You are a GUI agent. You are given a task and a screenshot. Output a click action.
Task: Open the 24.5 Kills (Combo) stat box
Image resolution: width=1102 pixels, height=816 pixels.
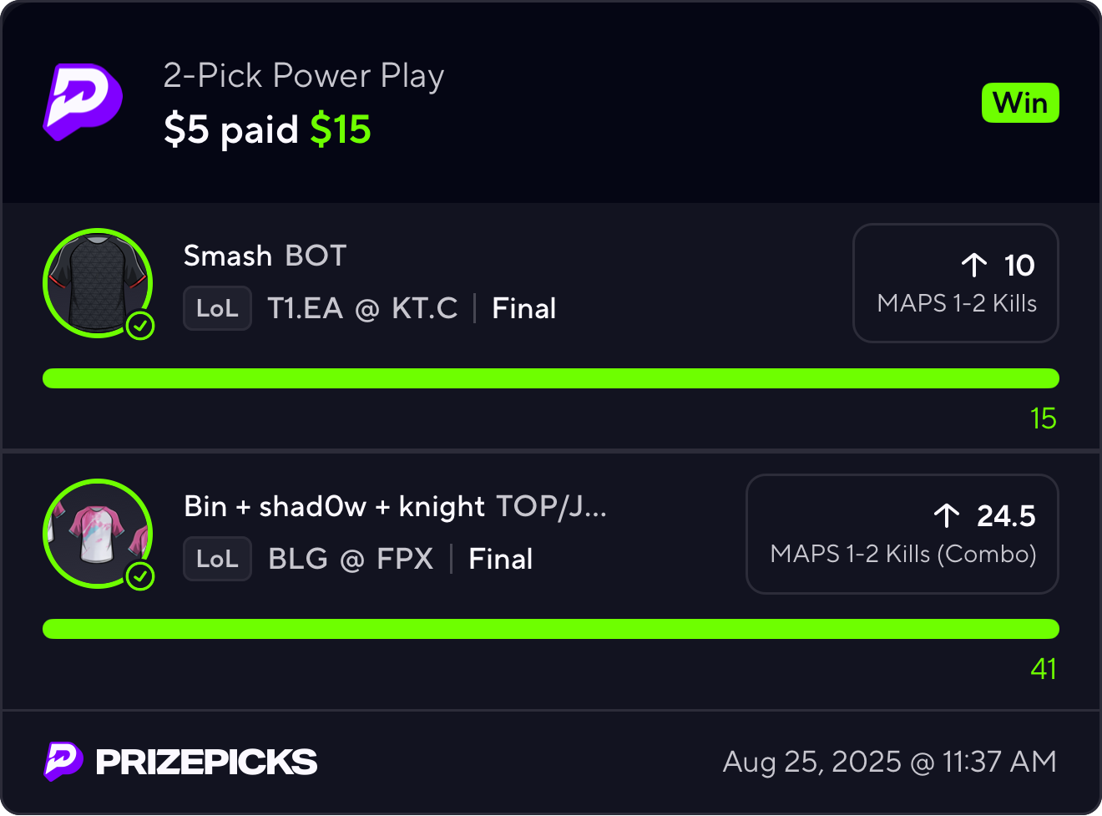[x=902, y=534]
